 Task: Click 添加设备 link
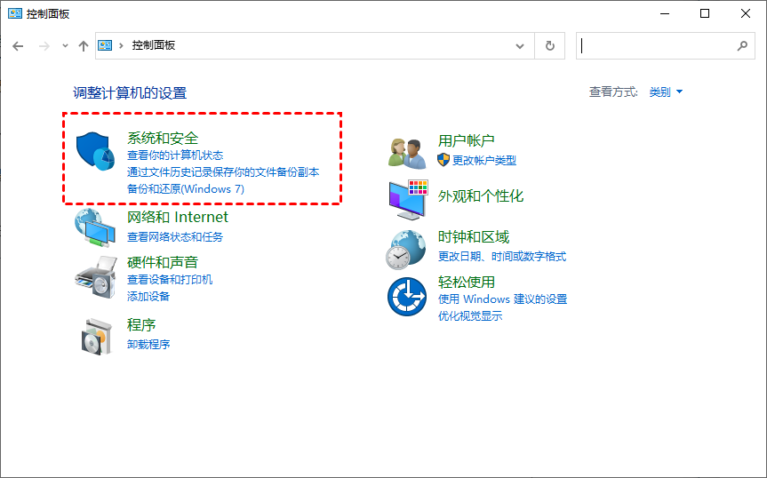[x=148, y=296]
